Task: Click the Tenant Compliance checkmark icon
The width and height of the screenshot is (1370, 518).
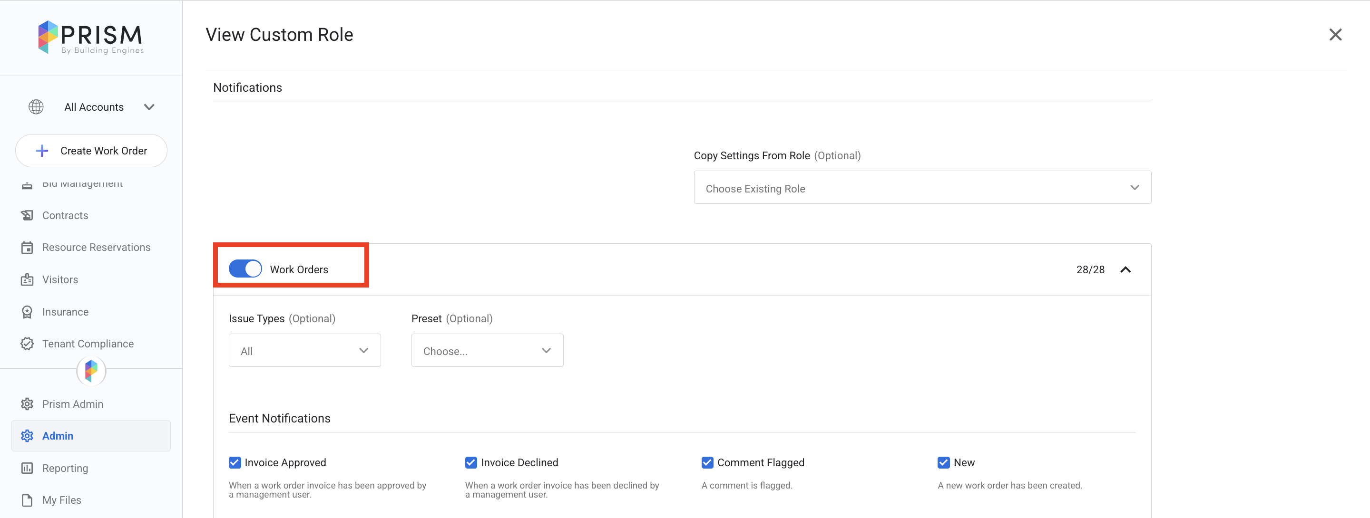Action: 27,344
